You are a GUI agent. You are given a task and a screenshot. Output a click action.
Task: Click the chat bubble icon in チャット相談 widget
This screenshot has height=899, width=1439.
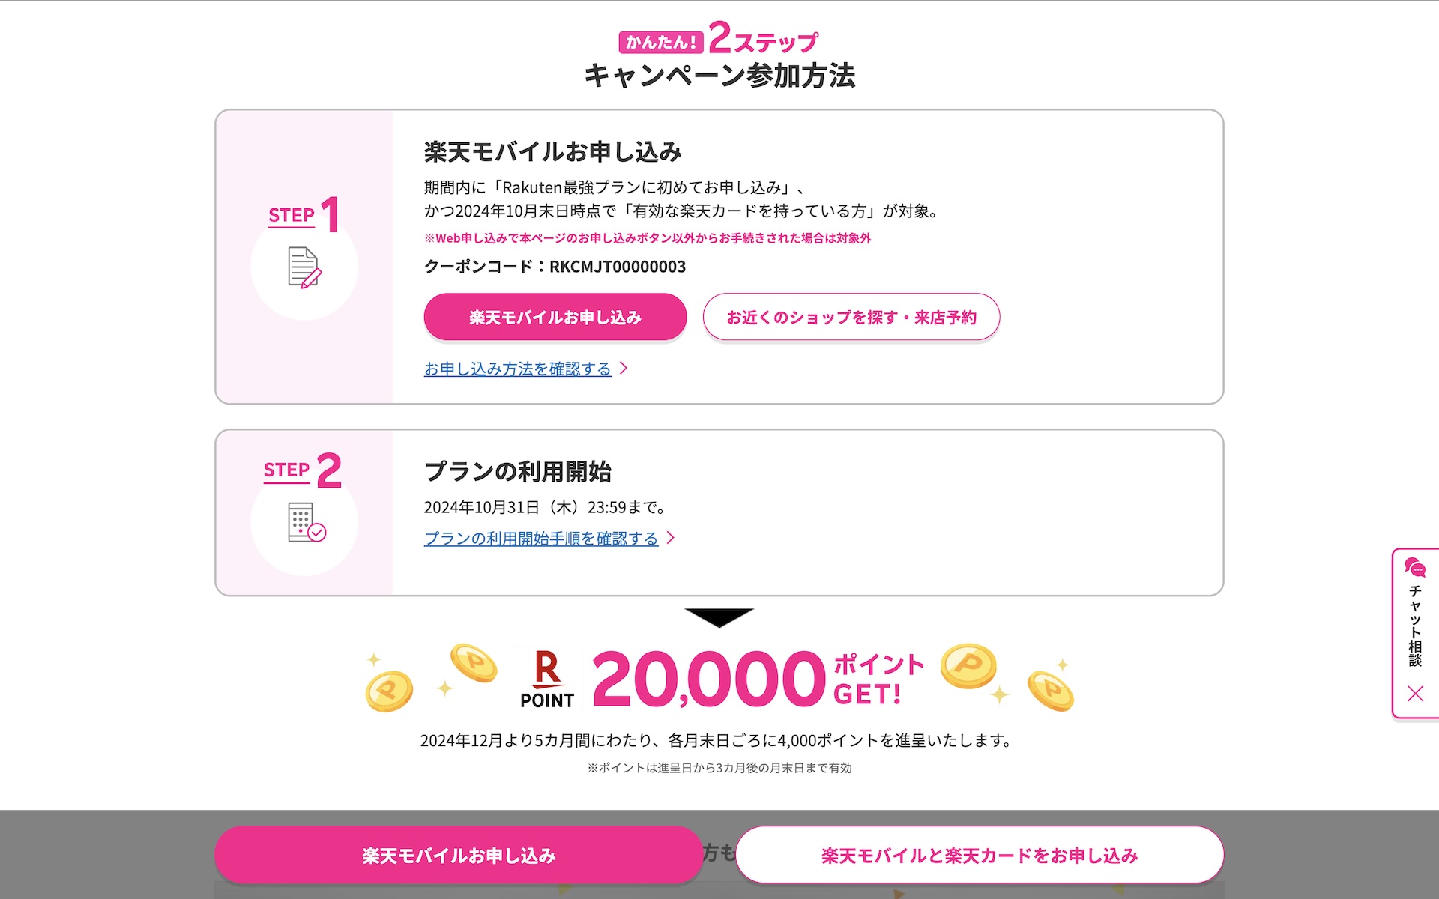(x=1415, y=567)
